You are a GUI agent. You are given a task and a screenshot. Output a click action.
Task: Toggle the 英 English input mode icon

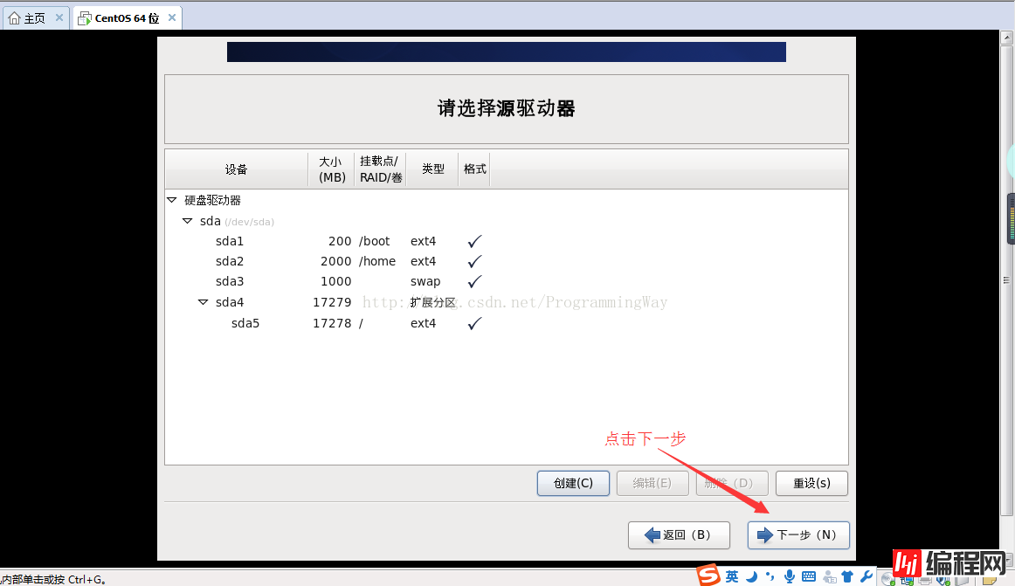[x=732, y=576]
